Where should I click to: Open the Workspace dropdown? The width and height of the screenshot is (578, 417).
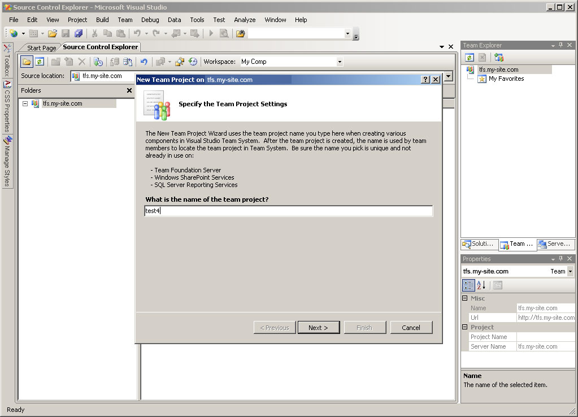[340, 62]
